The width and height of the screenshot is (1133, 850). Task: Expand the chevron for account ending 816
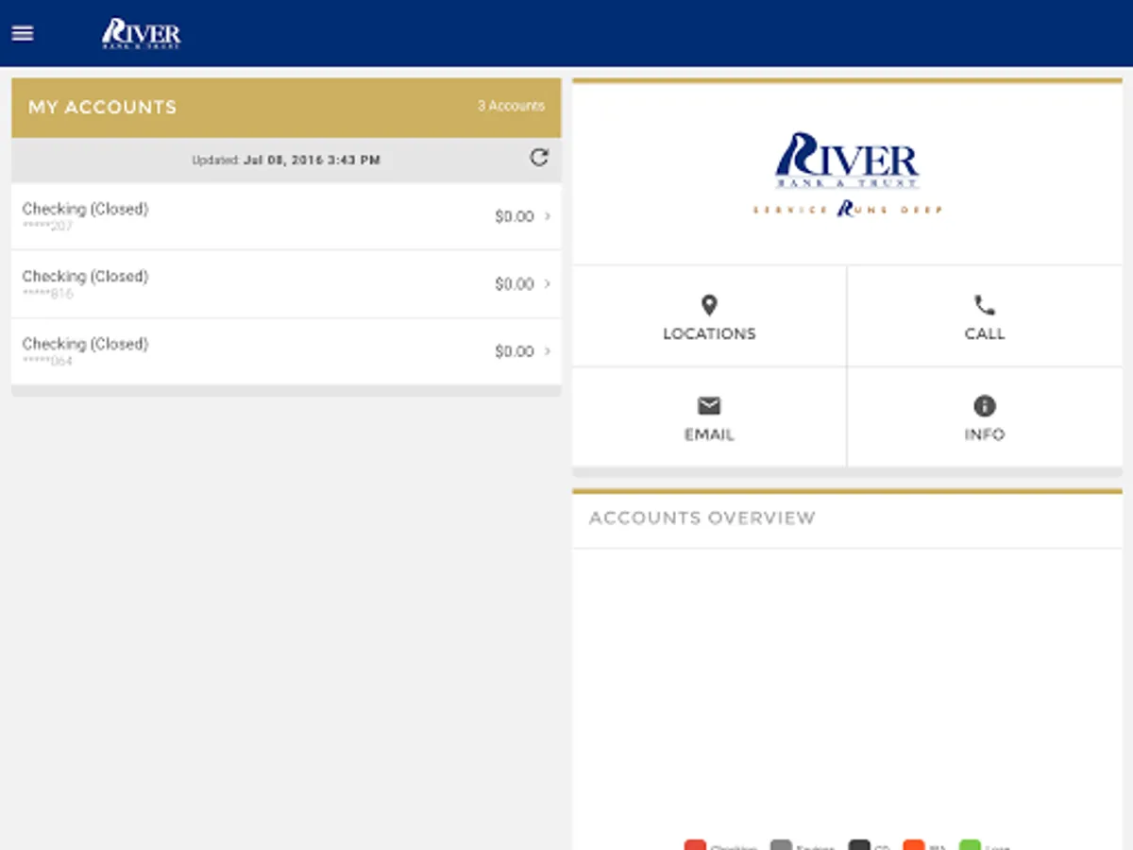548,283
